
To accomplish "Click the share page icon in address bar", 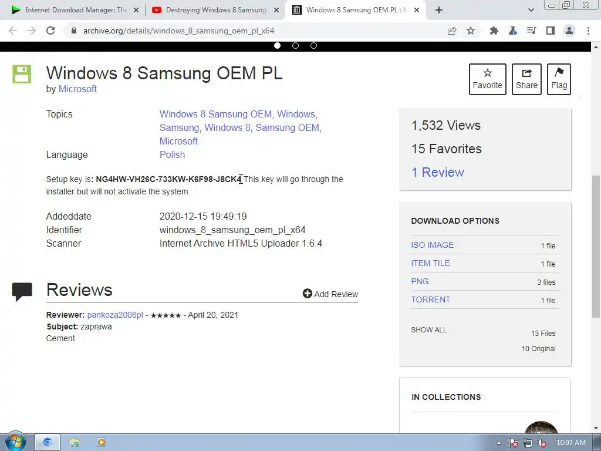I will click(452, 31).
